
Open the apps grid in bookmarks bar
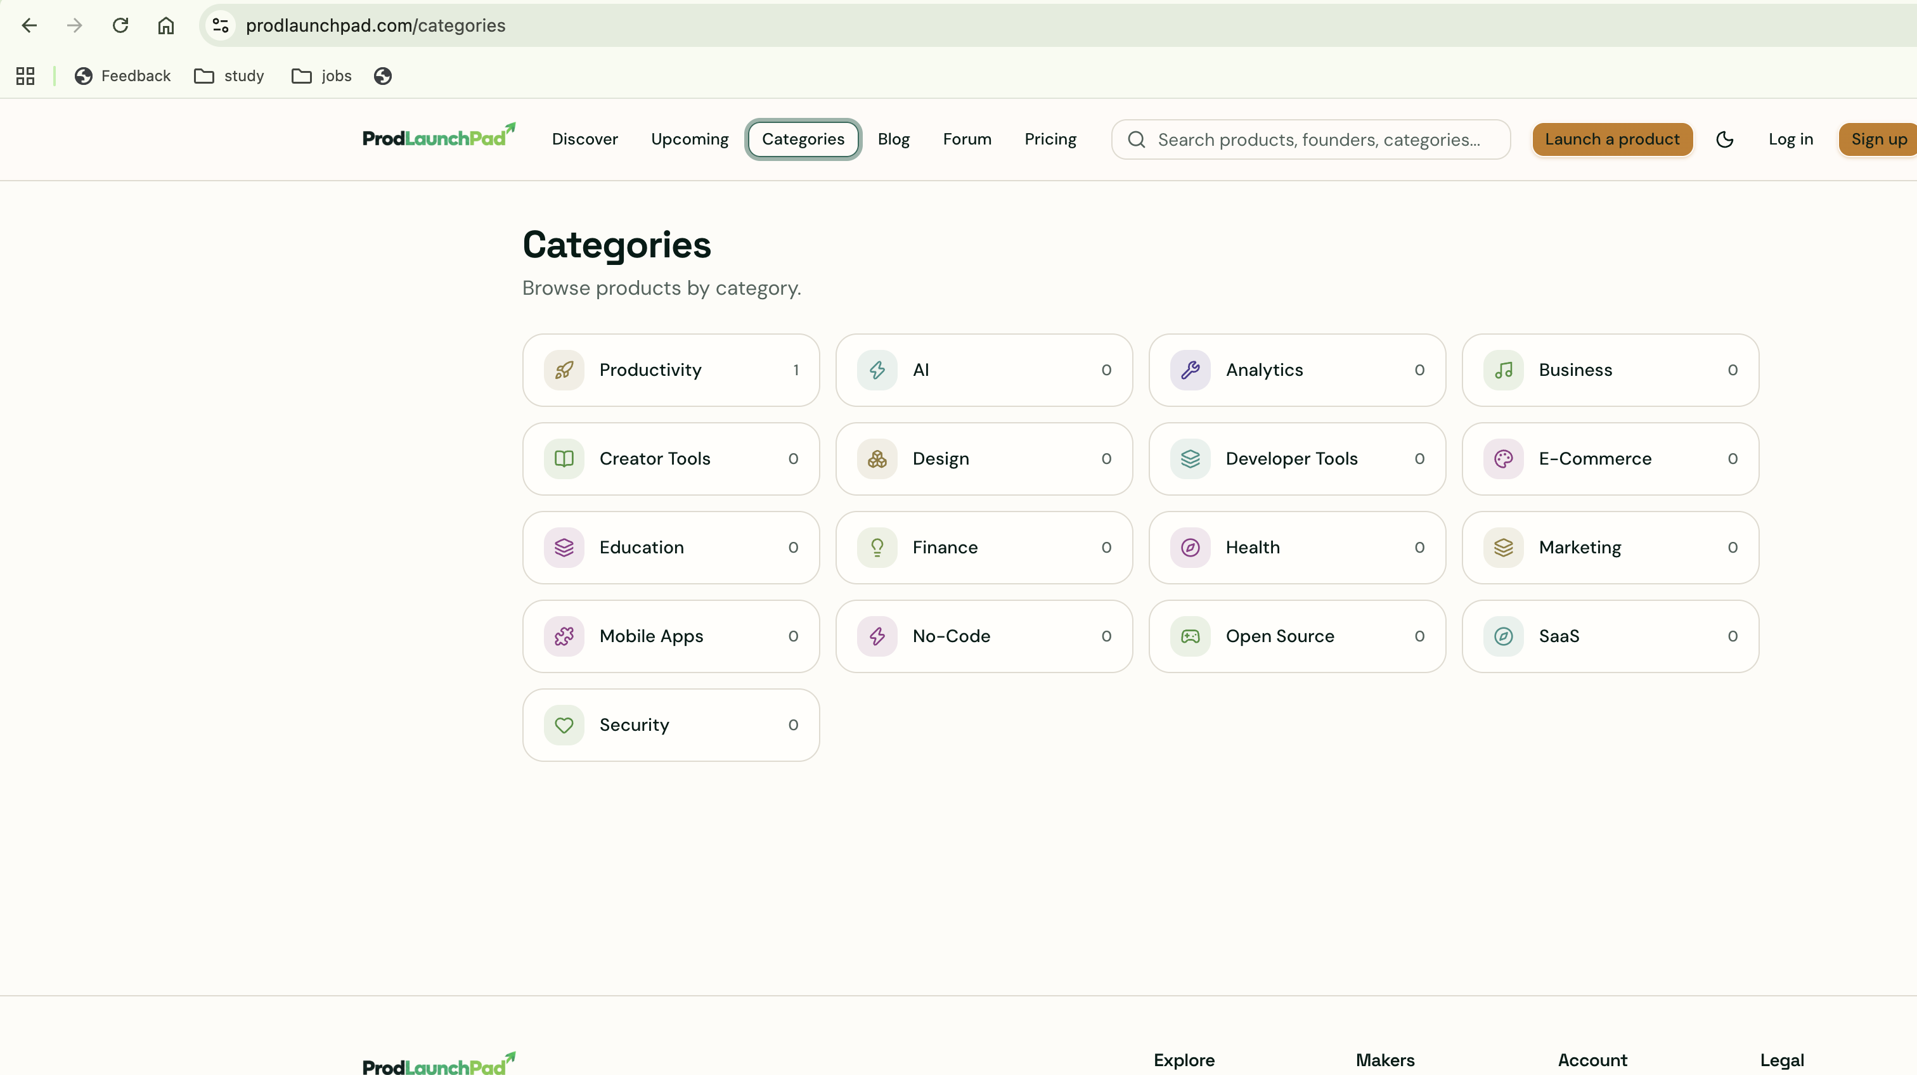(25, 76)
